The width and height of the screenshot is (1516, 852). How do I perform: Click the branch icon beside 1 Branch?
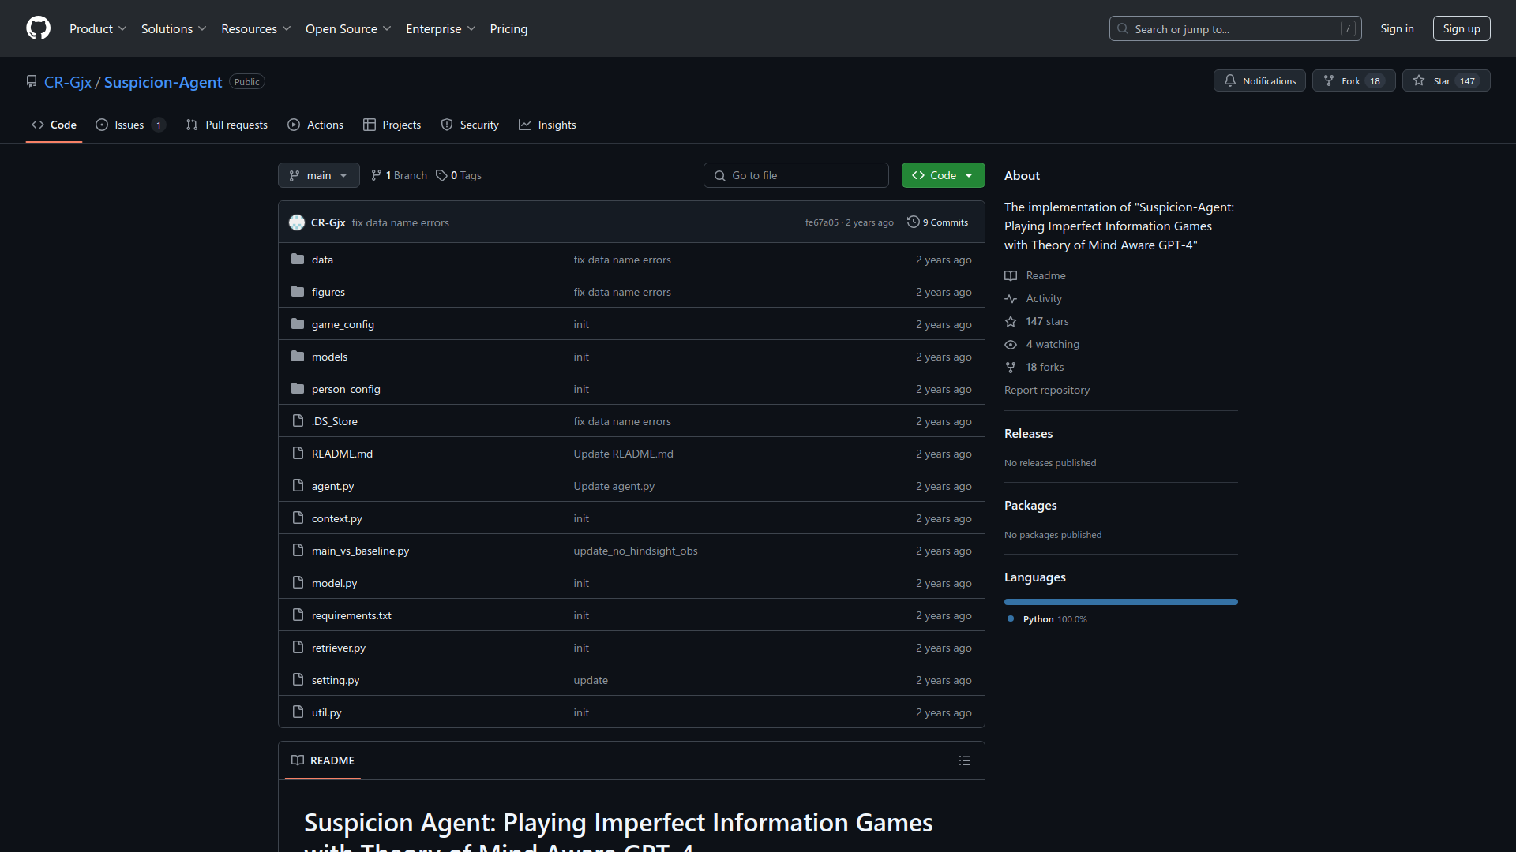coord(377,175)
